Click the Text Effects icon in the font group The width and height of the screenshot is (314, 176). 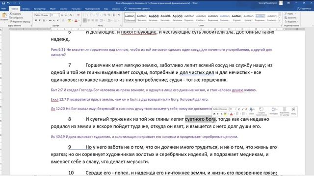tap(63, 21)
